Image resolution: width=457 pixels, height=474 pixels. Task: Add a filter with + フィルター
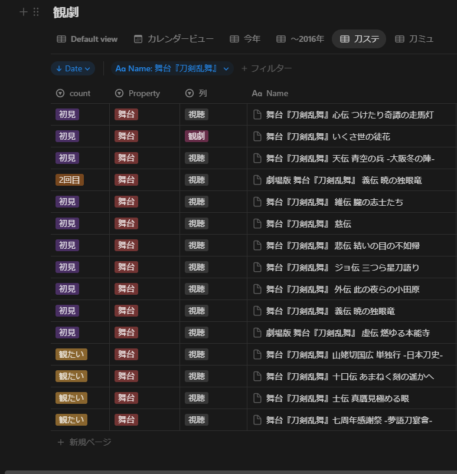(x=266, y=68)
